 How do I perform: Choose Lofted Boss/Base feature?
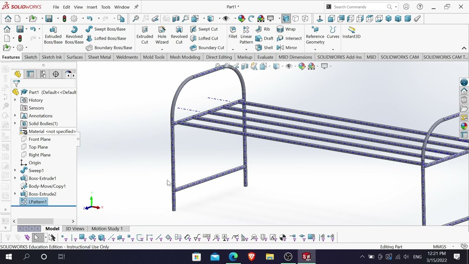(x=106, y=38)
